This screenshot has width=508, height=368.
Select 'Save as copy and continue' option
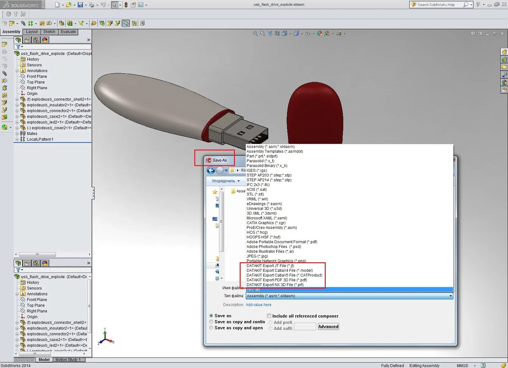coord(211,322)
